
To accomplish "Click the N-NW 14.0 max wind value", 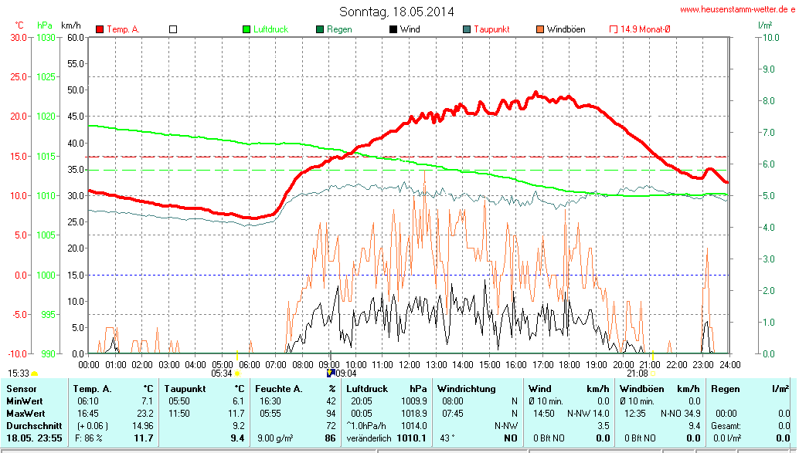I will point(589,414).
